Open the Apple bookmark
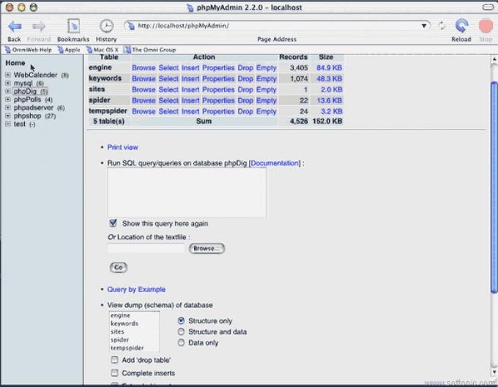Image resolution: width=498 pixels, height=387 pixels. pyautogui.click(x=69, y=50)
